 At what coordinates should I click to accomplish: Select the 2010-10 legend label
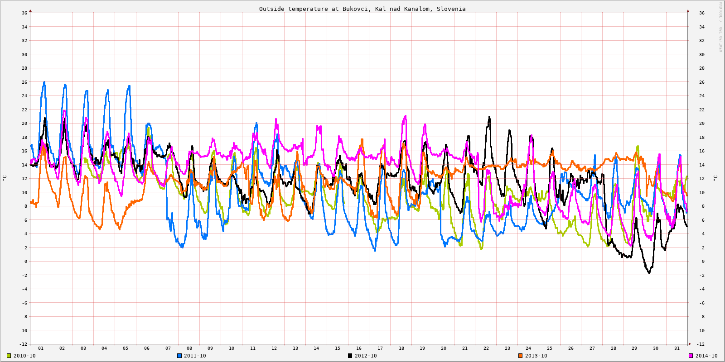click(24, 356)
